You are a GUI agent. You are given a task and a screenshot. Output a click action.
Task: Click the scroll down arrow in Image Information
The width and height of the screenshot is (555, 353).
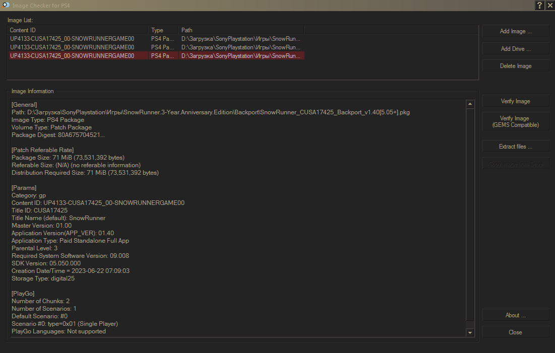point(470,332)
